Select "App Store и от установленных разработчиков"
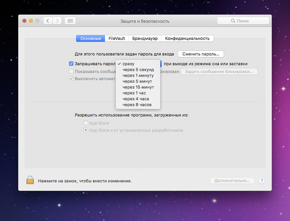The image size is (290, 221). pos(86,130)
